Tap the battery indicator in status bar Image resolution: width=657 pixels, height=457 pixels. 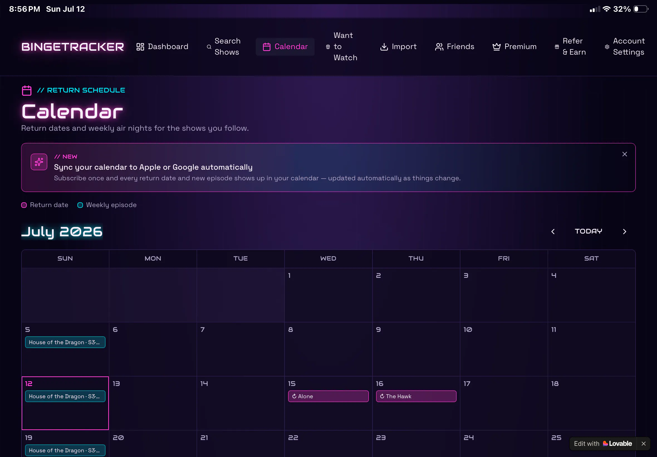pyautogui.click(x=641, y=9)
